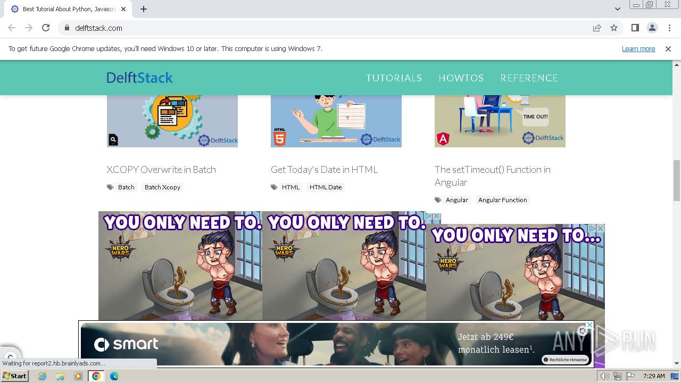
Task: Open a new tab with plus button
Action: 144,9
